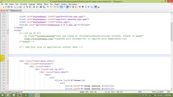Screen dimensions: 173x97
Task: Open the Language menu
Action: tap(32, 4)
